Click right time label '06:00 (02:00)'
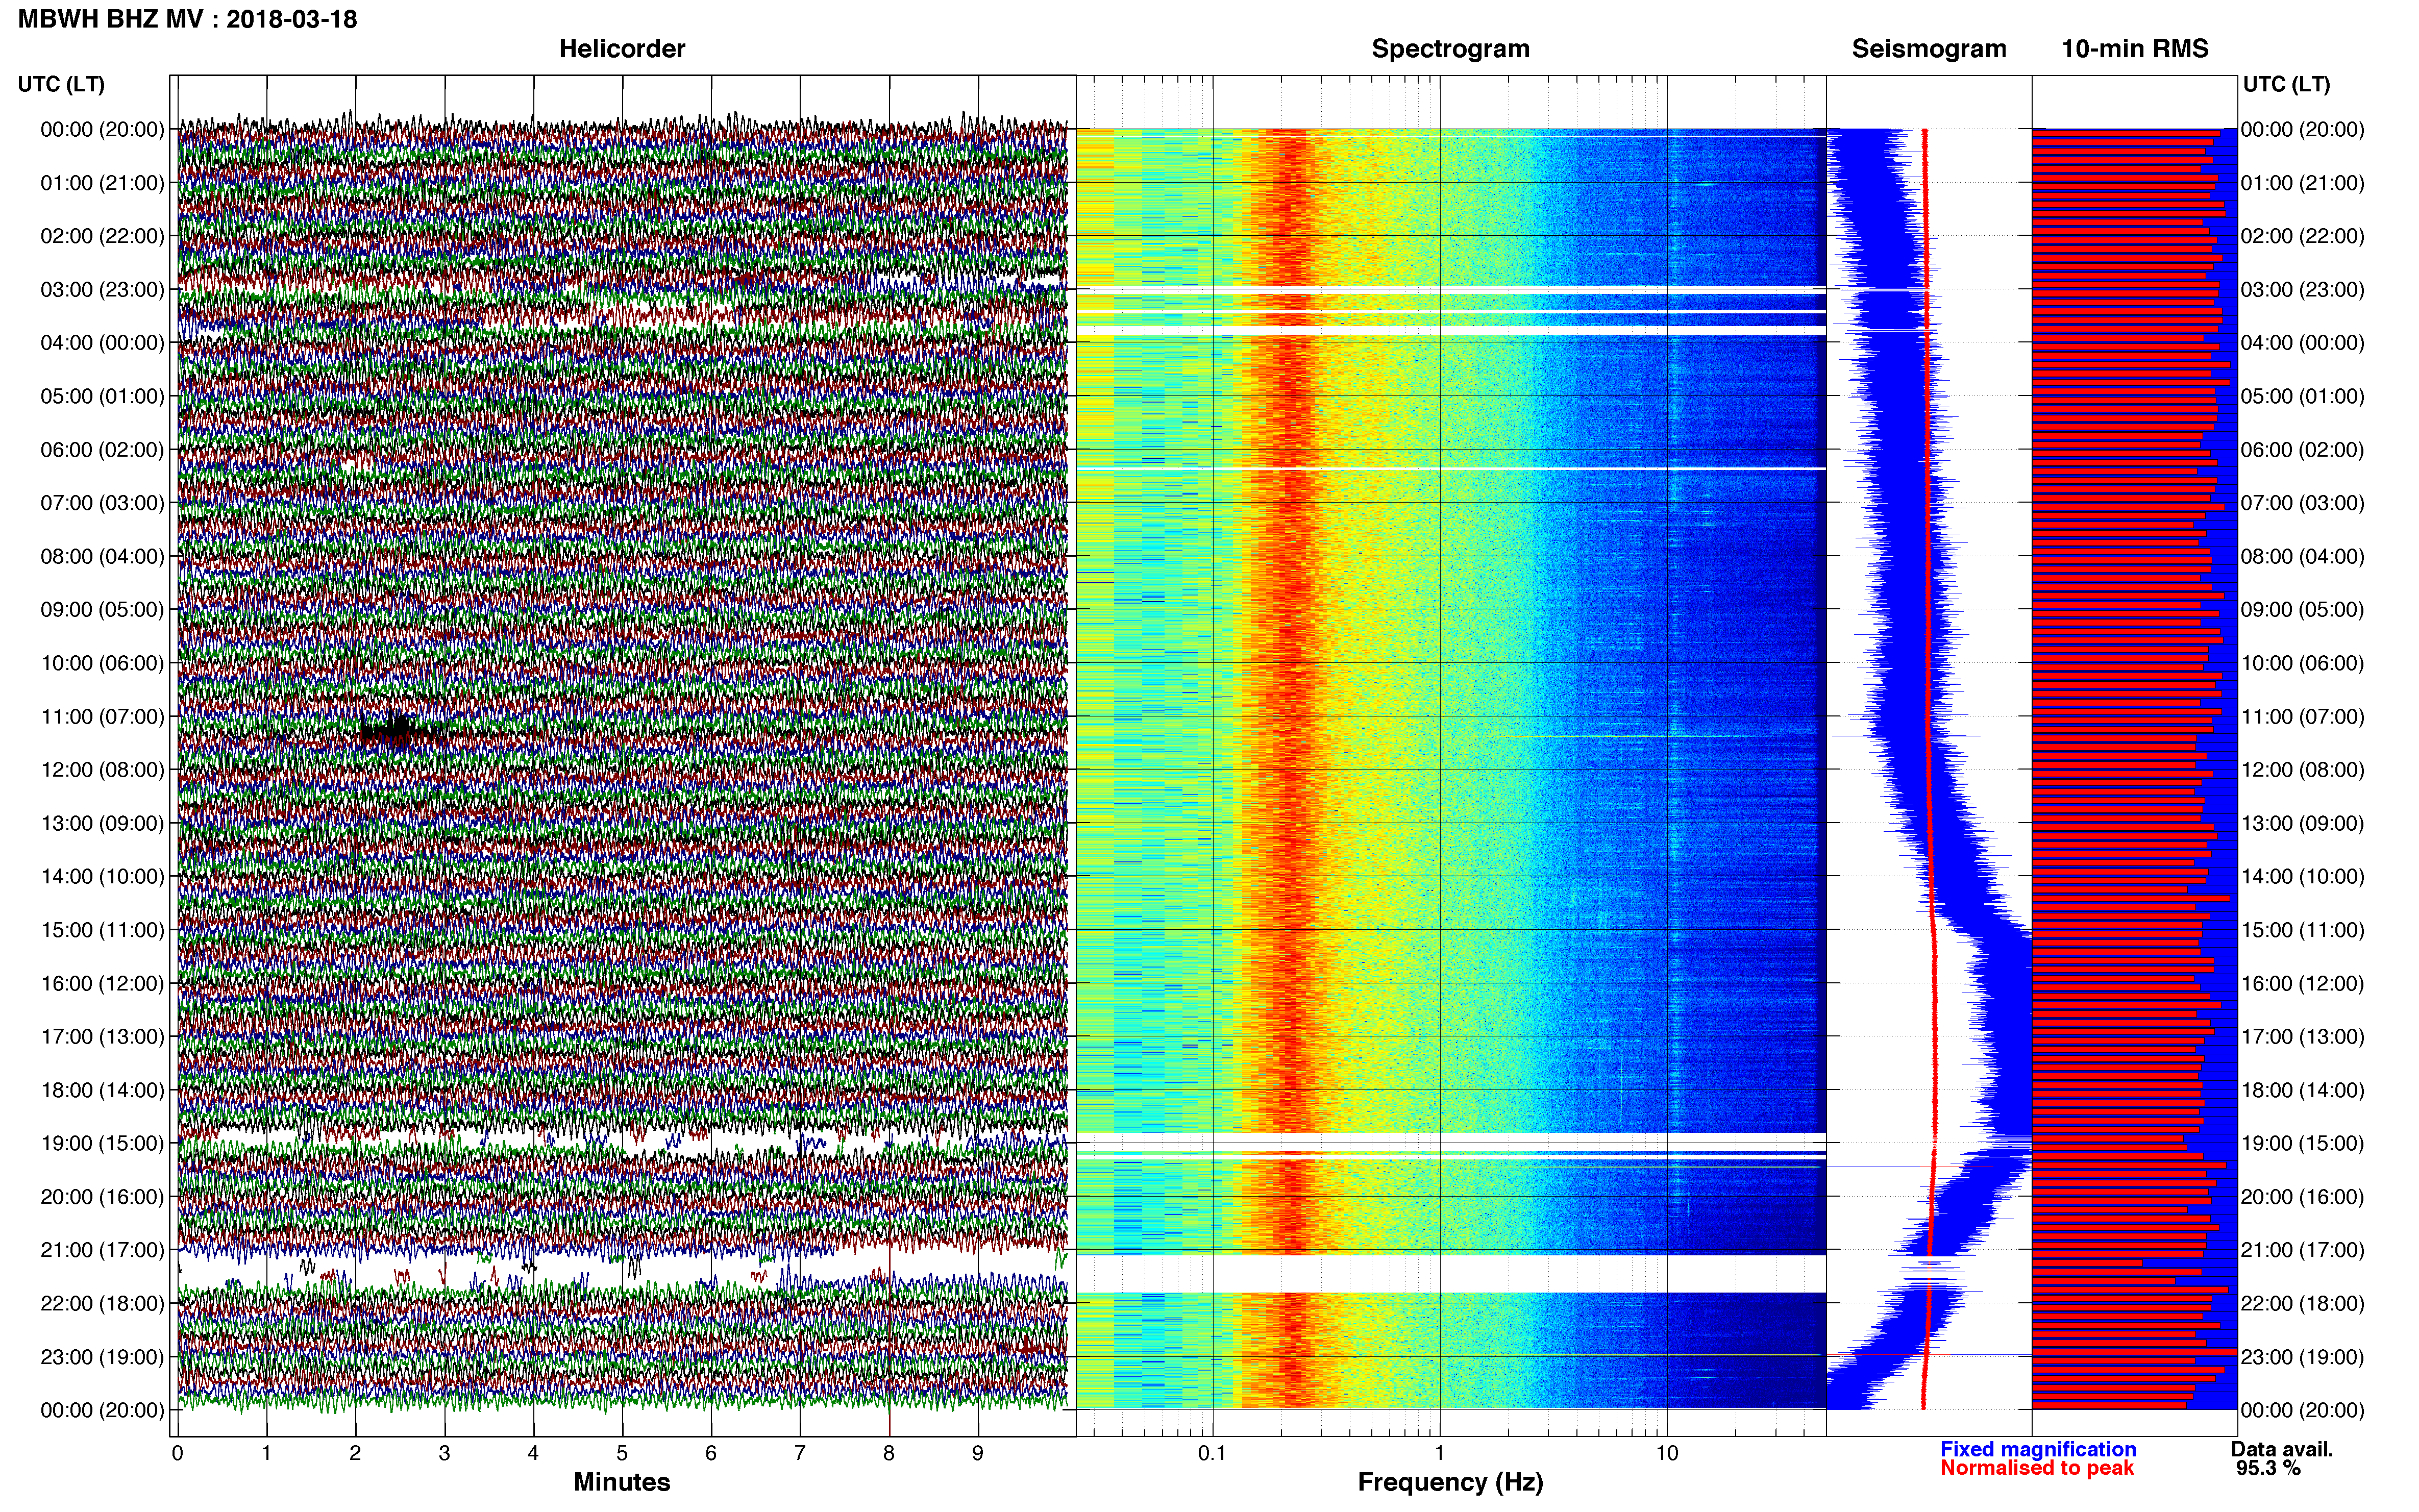The width and height of the screenshot is (2419, 1512). (2302, 450)
